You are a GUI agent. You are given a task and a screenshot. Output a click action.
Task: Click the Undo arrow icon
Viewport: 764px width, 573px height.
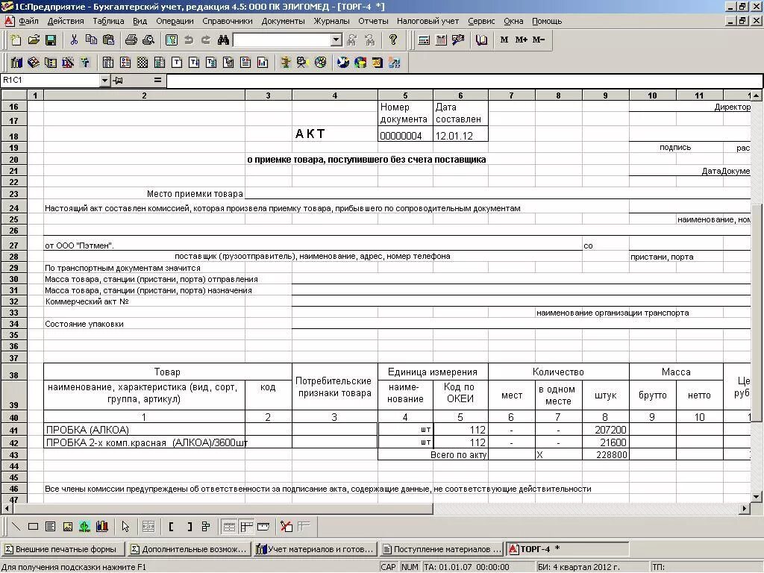pos(189,40)
